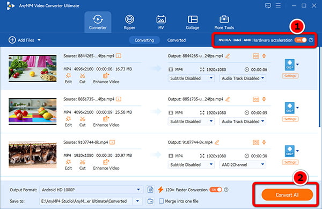This screenshot has height=209, width=322.
Task: Select the deer herd video thumbnail
Action: 32,155
